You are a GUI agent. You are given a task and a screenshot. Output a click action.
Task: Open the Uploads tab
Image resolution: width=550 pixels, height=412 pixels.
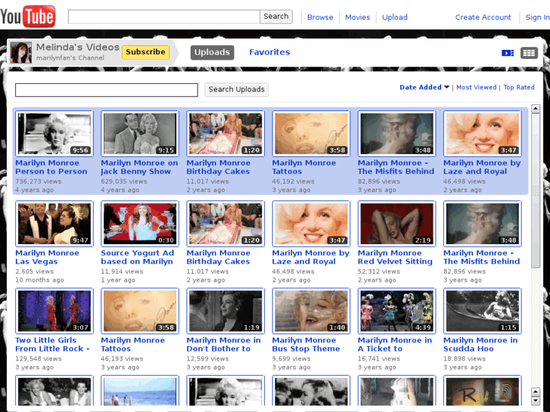click(213, 52)
